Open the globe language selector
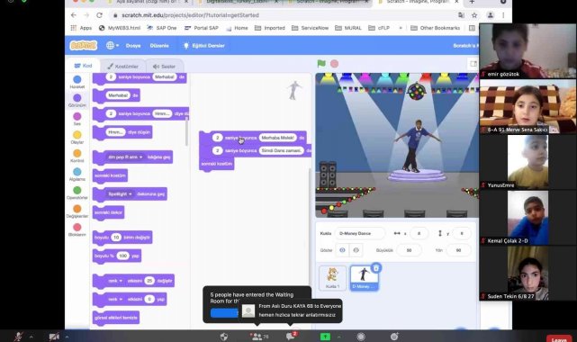The width and height of the screenshot is (577, 342). point(113,46)
